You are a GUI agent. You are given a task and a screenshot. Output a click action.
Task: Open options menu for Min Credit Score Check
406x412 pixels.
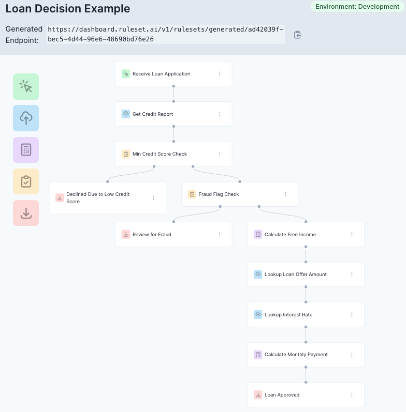(220, 154)
